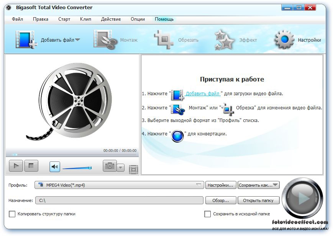Mute the audio with speaker icon
This screenshot has width=333, height=236.
(x=55, y=167)
